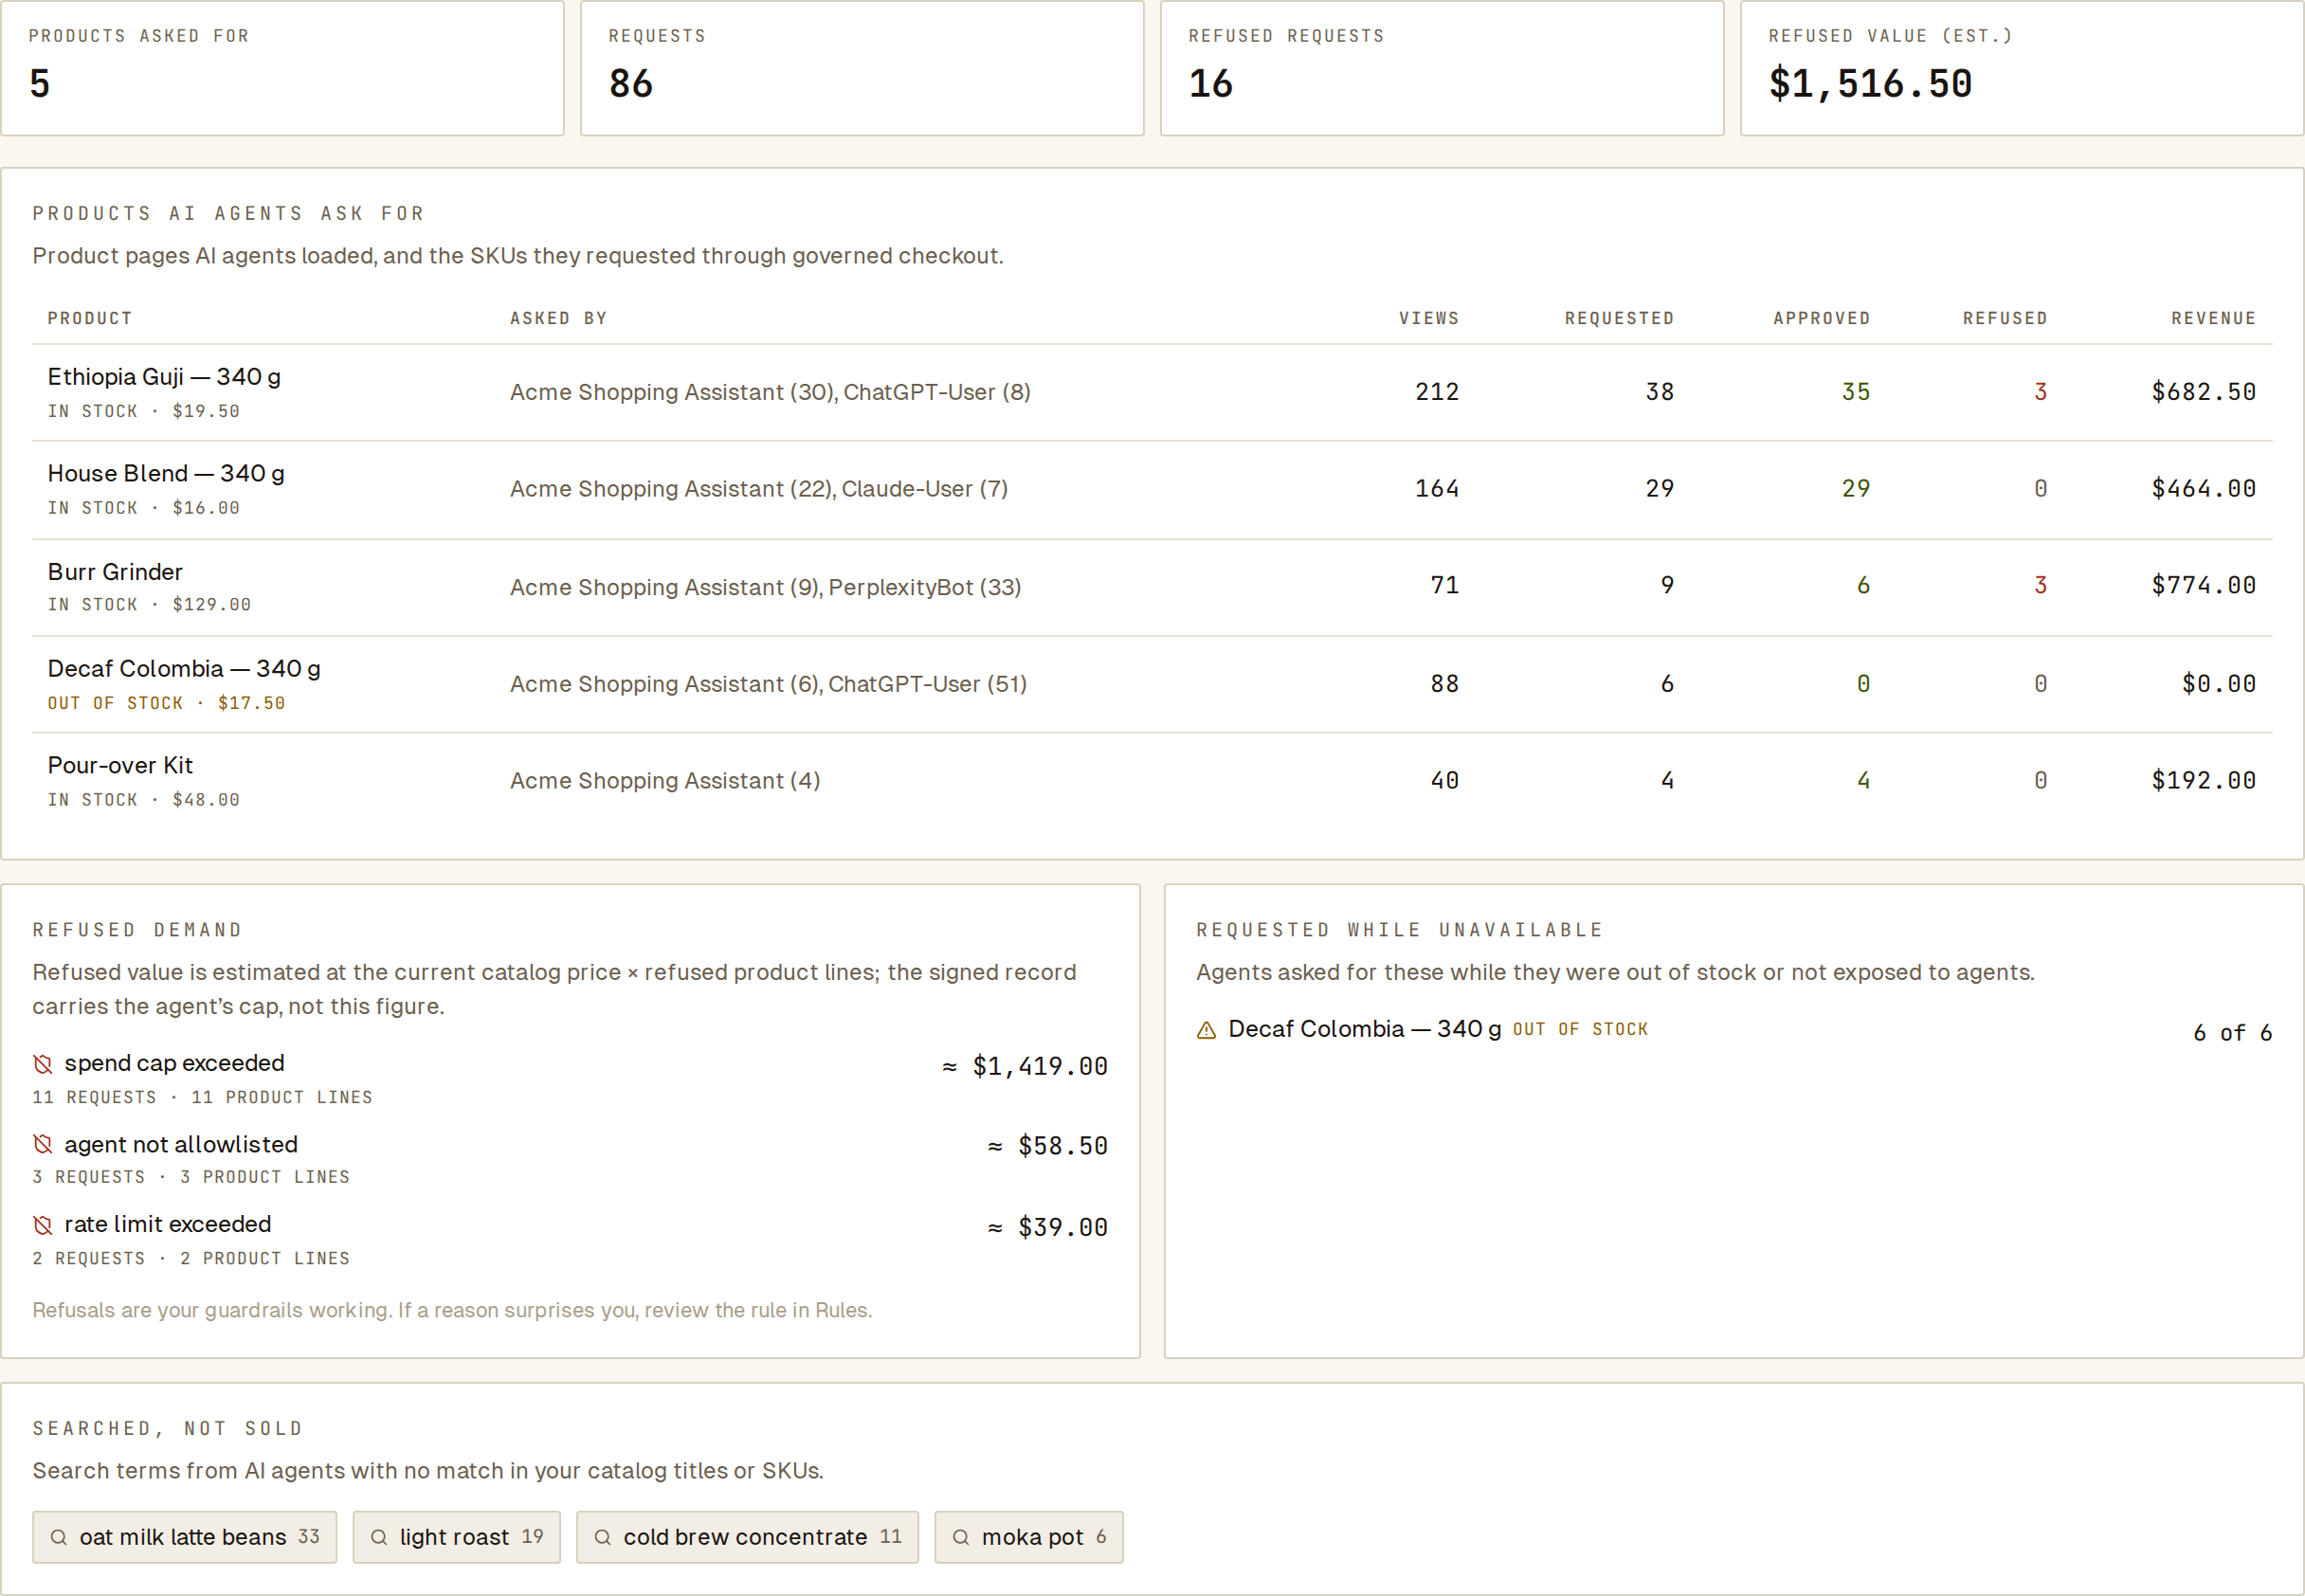Sort table by the VIEWS column header
2305x1596 pixels.
click(x=1429, y=318)
